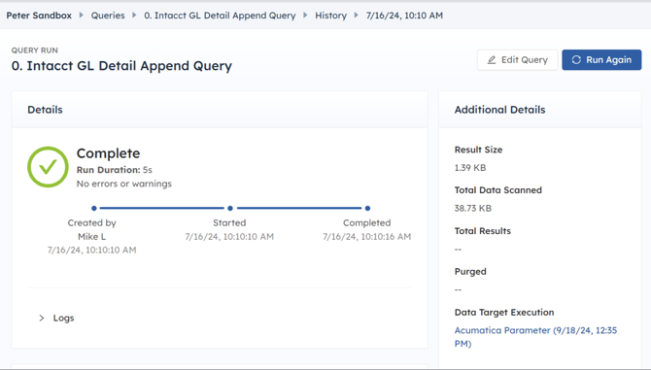Click the Run Again button
The width and height of the screenshot is (651, 370).
pyautogui.click(x=601, y=60)
